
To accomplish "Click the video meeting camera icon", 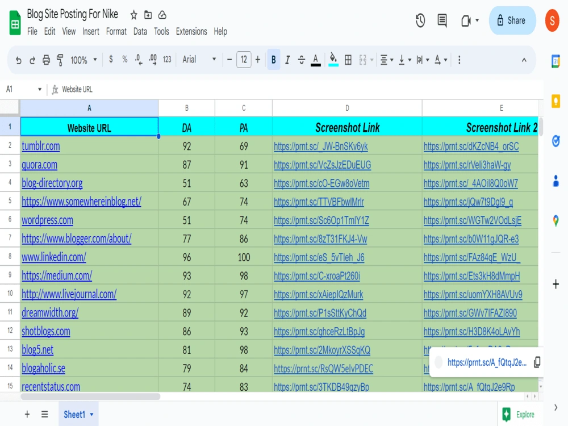I will click(466, 20).
